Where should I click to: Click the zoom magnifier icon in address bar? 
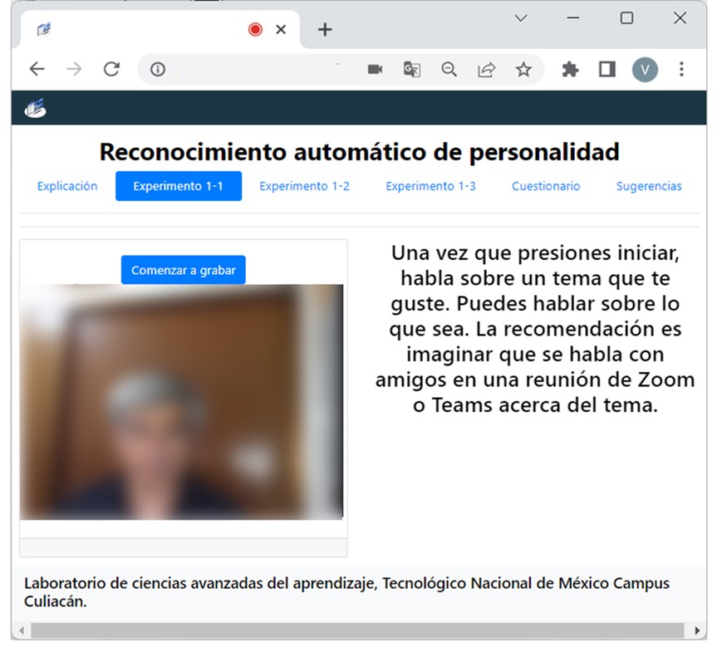[x=449, y=69]
